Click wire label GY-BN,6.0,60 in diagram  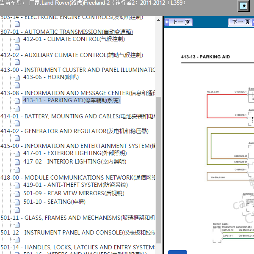pyautogui.click(x=218, y=178)
